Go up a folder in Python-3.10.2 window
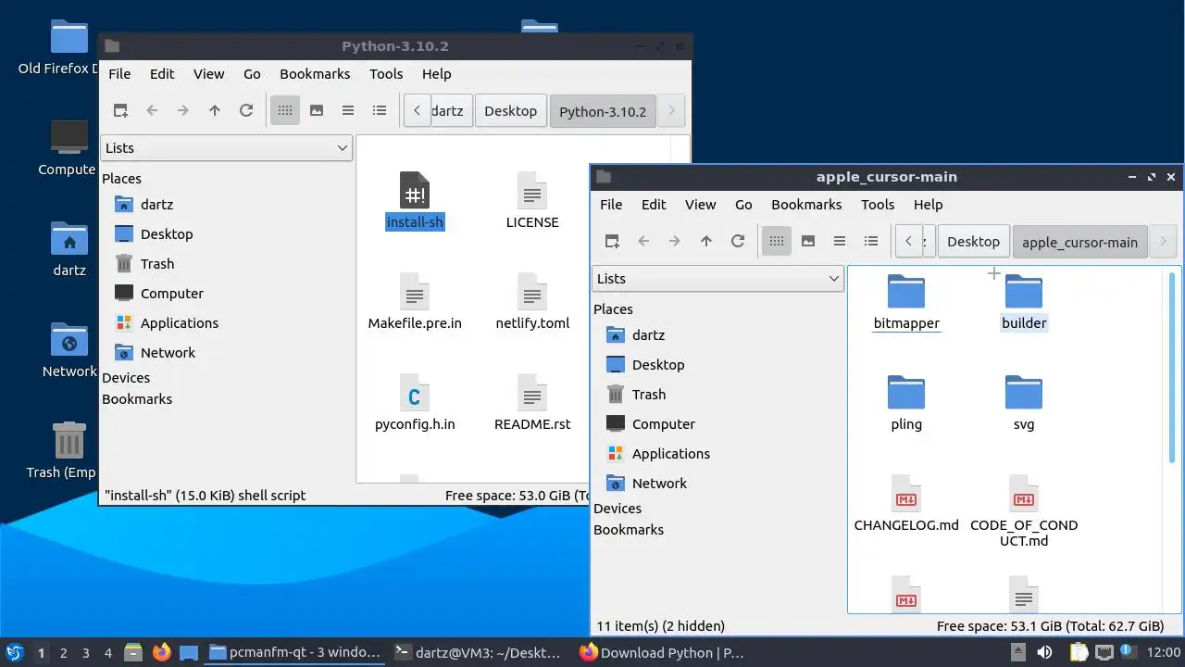 point(215,110)
